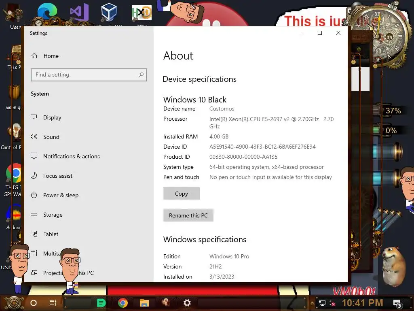Open HxD hex editor desktop shortcut
The height and width of the screenshot is (311, 414).
click(142, 13)
